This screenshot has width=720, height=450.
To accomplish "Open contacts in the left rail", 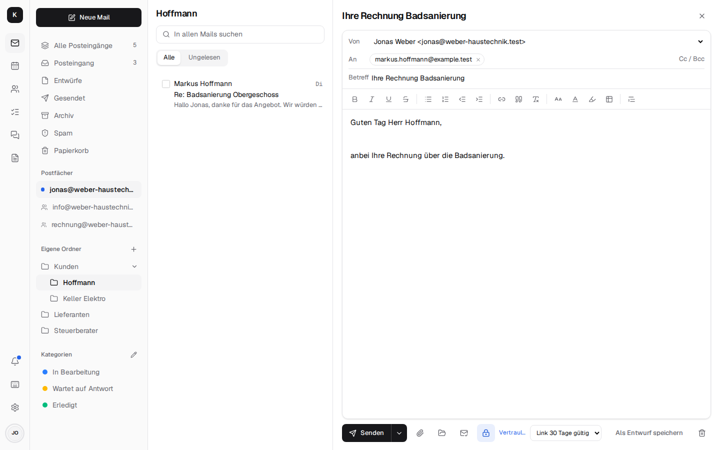I will (x=15, y=89).
